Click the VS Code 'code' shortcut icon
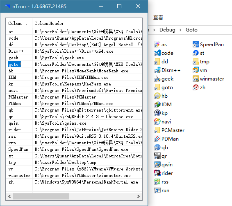 157,53
